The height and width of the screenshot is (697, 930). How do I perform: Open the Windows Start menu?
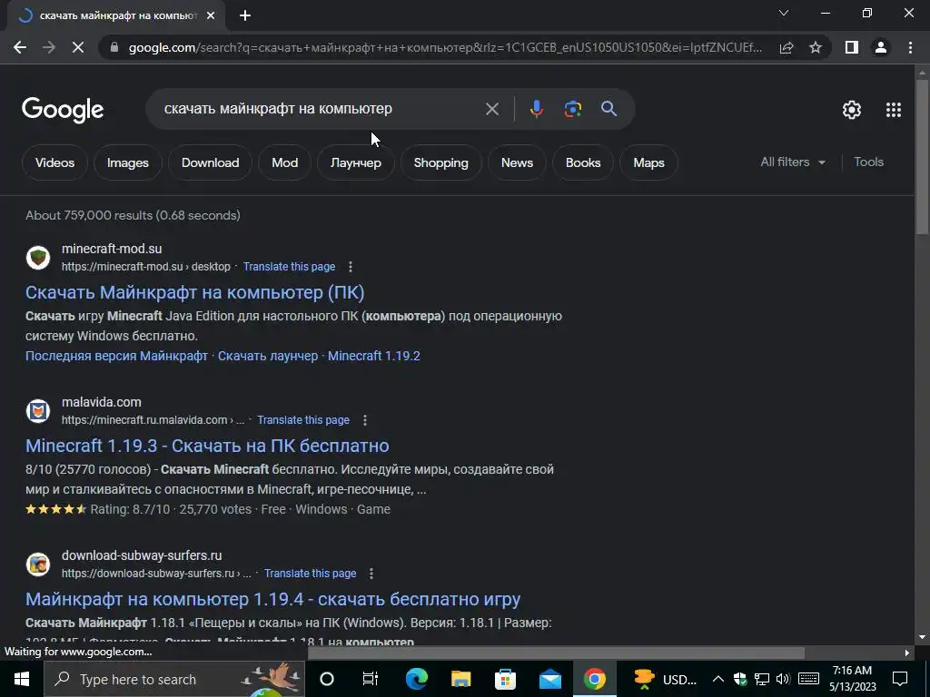(x=22, y=679)
